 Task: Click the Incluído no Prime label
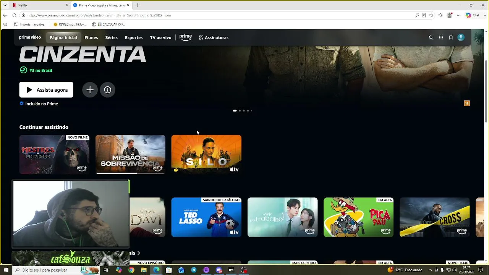pos(42,104)
